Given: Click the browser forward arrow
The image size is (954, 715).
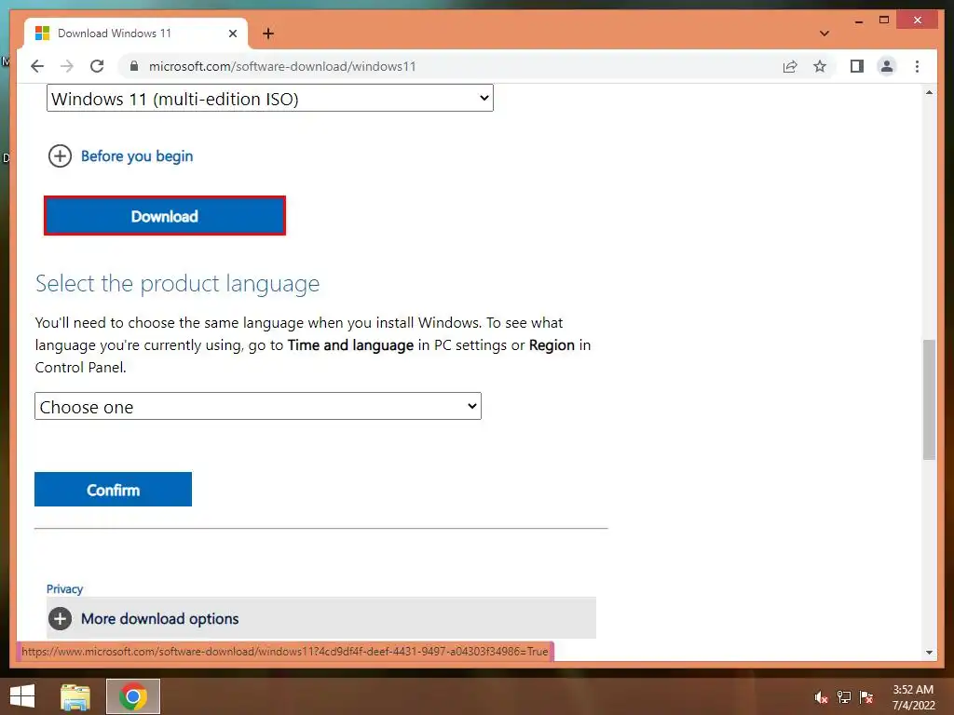Looking at the screenshot, I should [x=67, y=66].
